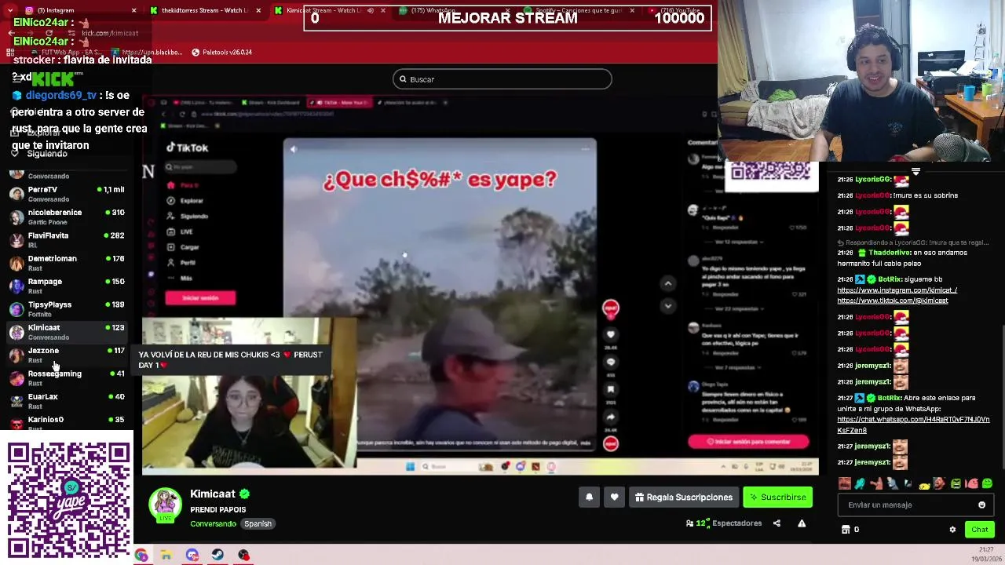Open Rosseegaming channel in sidebar
Viewport: 1005px width, 565px height.
pyautogui.click(x=67, y=377)
